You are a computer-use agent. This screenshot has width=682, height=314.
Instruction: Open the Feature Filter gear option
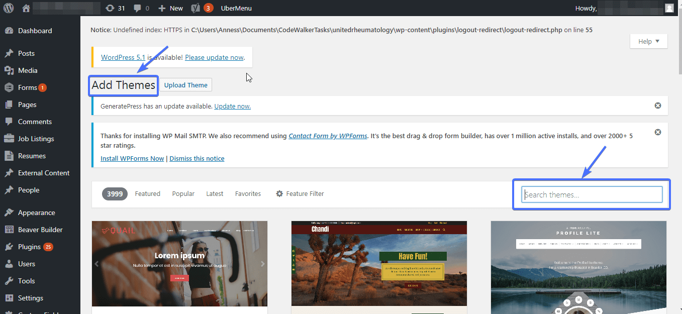point(300,193)
